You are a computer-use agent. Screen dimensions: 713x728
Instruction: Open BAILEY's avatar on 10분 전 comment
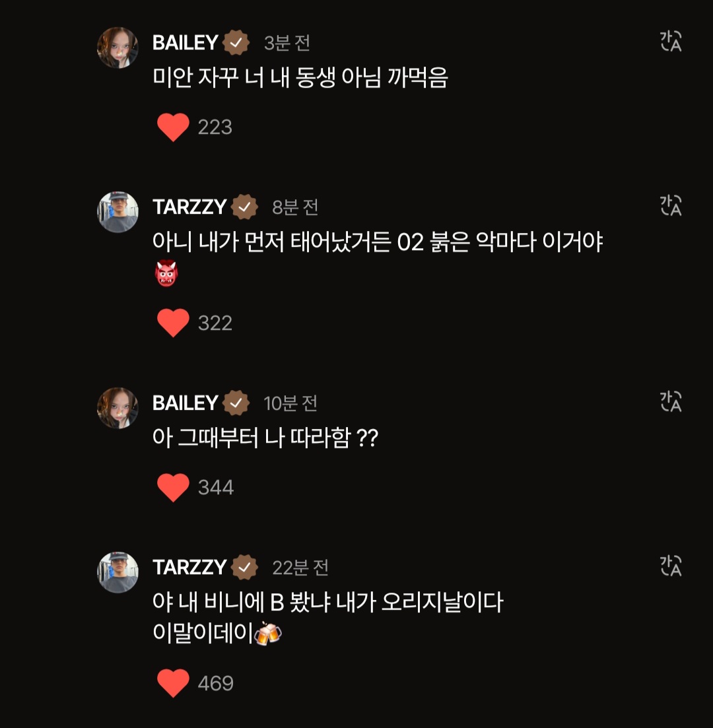point(118,408)
